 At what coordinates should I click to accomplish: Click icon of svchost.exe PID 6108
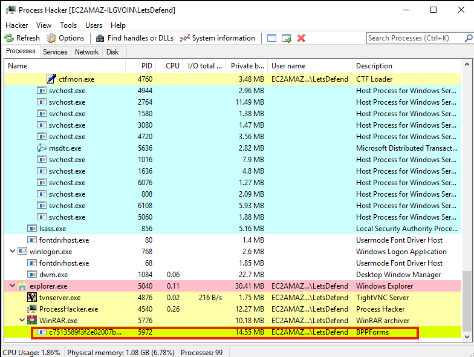42,206
